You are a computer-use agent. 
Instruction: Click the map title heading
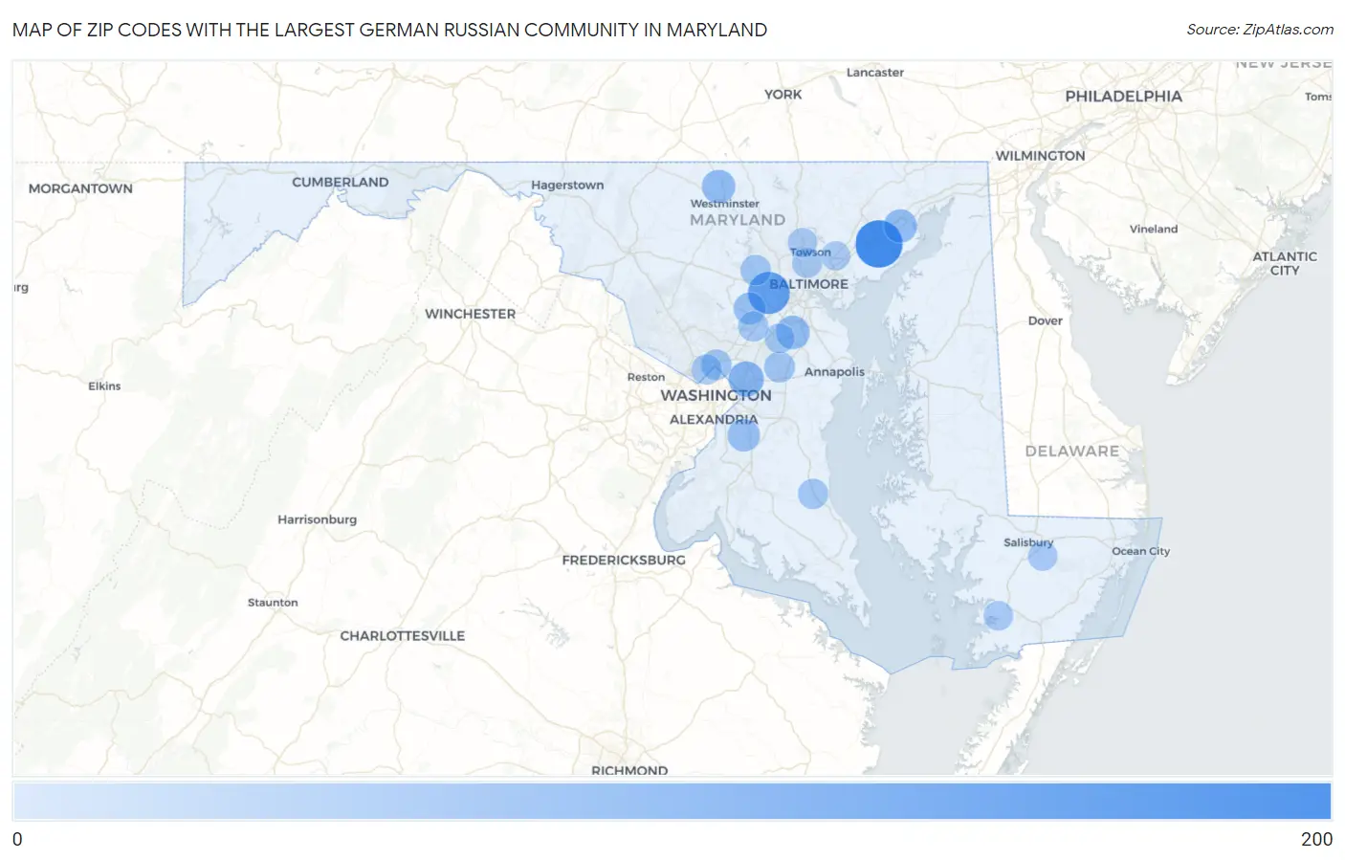(x=389, y=30)
